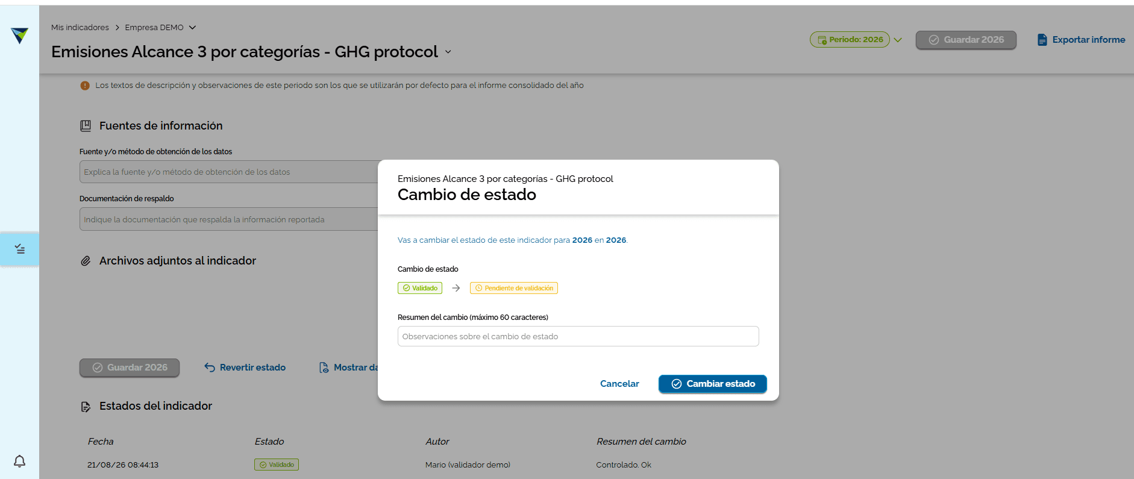Click the 'Controlado. Ok' summary cell

point(624,465)
